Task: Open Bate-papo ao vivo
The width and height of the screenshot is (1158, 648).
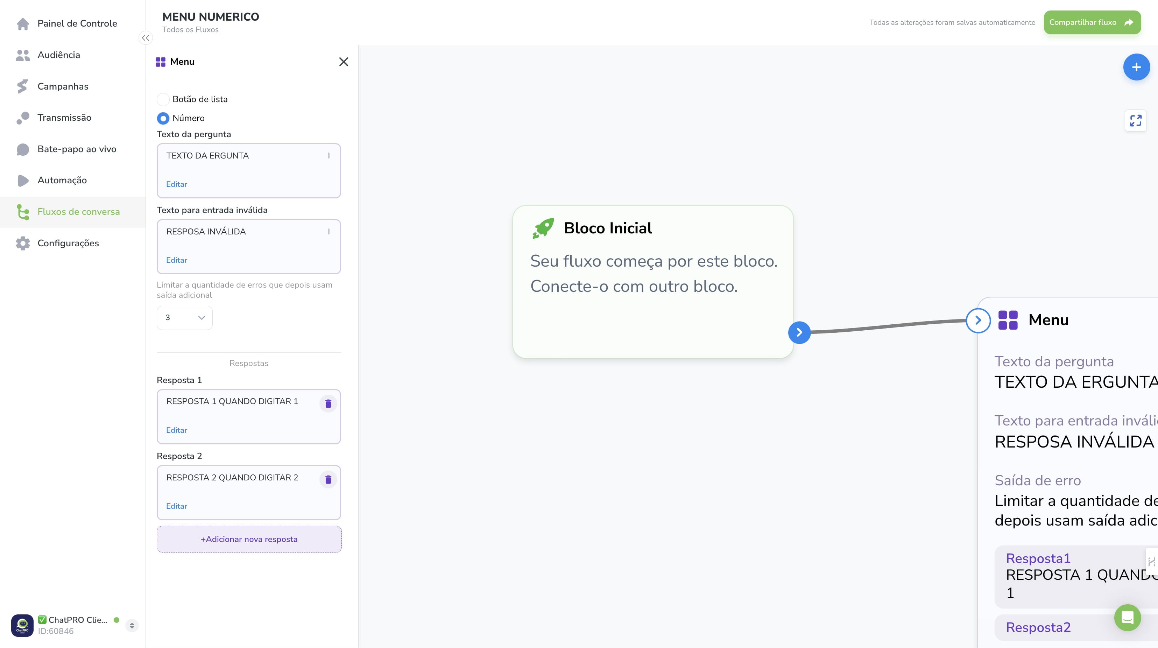Action: (x=76, y=149)
